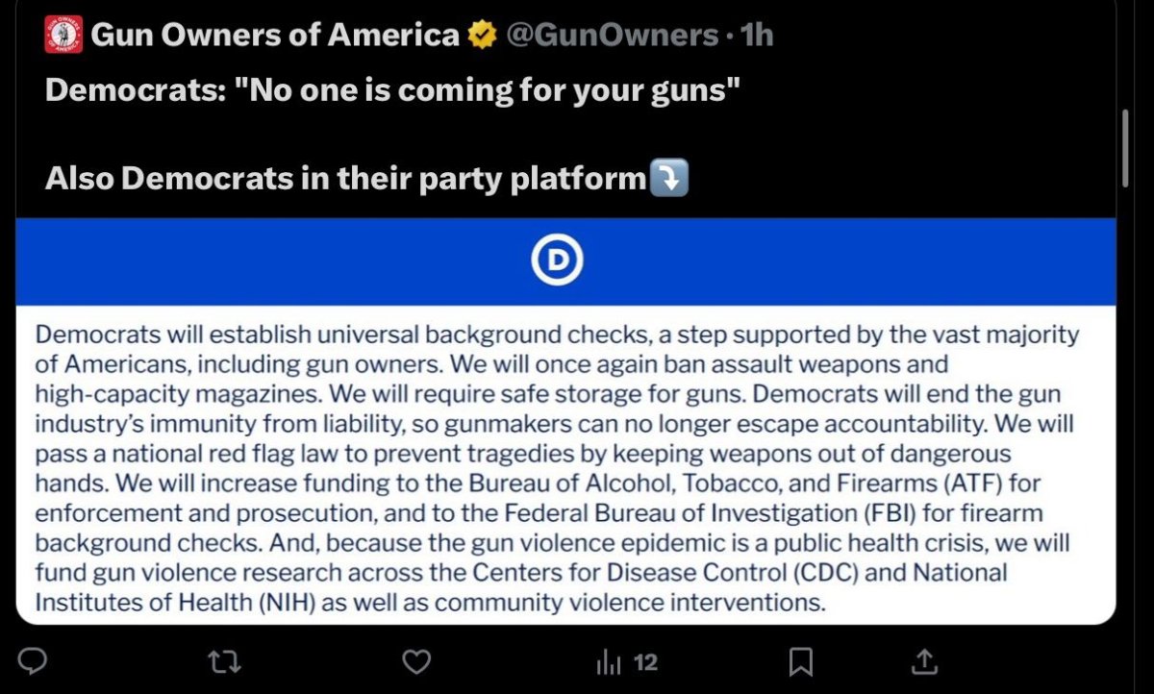The width and height of the screenshot is (1154, 694).
Task: Click the tweet text about guns
Action: 392,91
